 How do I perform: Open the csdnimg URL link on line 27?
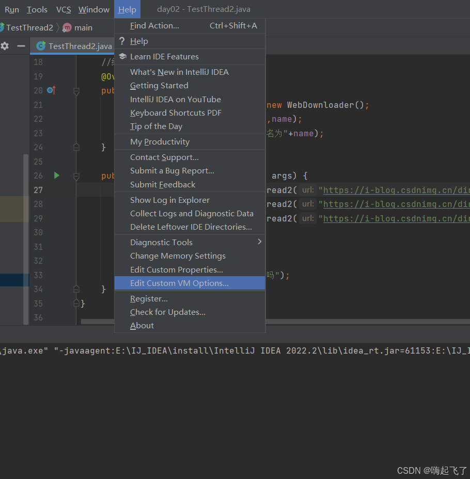pos(396,190)
